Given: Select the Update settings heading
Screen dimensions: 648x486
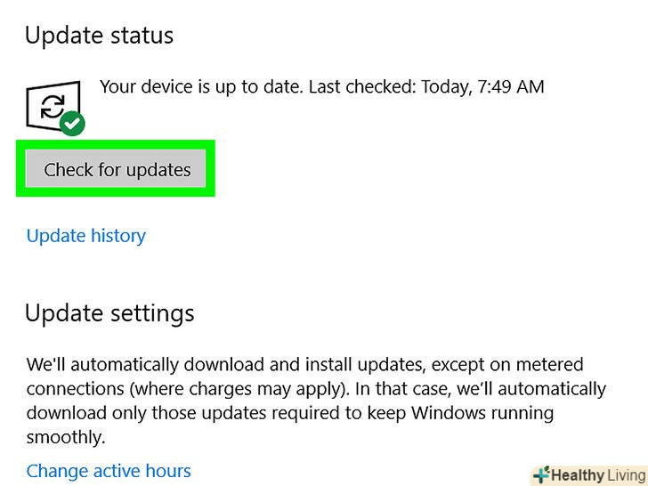Looking at the screenshot, I should pos(109,313).
